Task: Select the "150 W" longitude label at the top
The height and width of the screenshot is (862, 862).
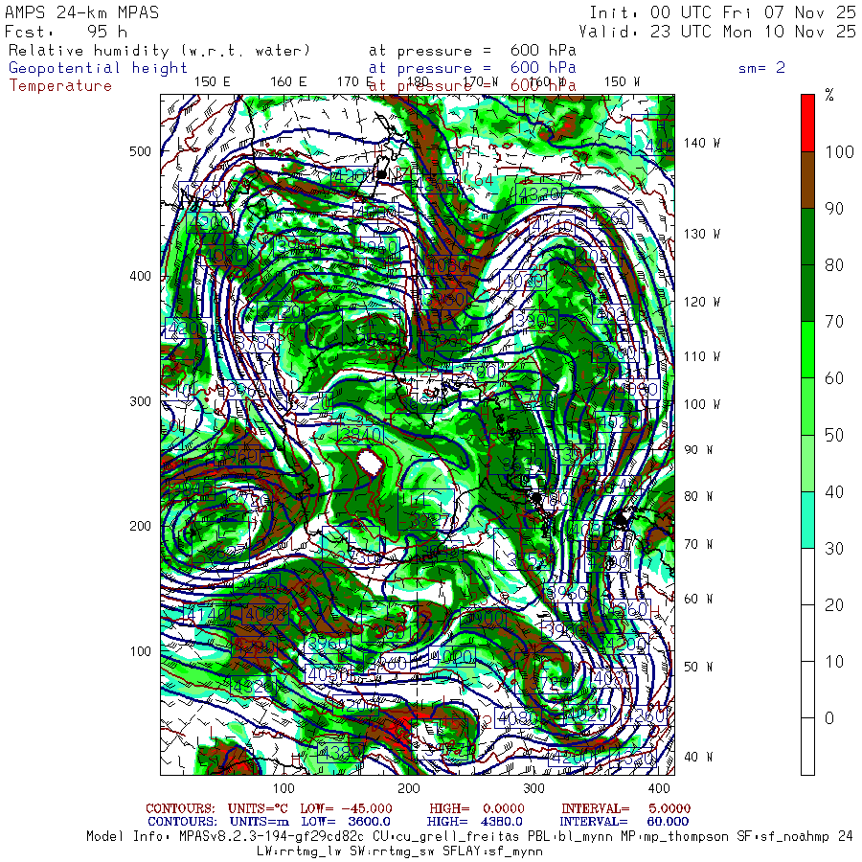Action: click(x=623, y=82)
